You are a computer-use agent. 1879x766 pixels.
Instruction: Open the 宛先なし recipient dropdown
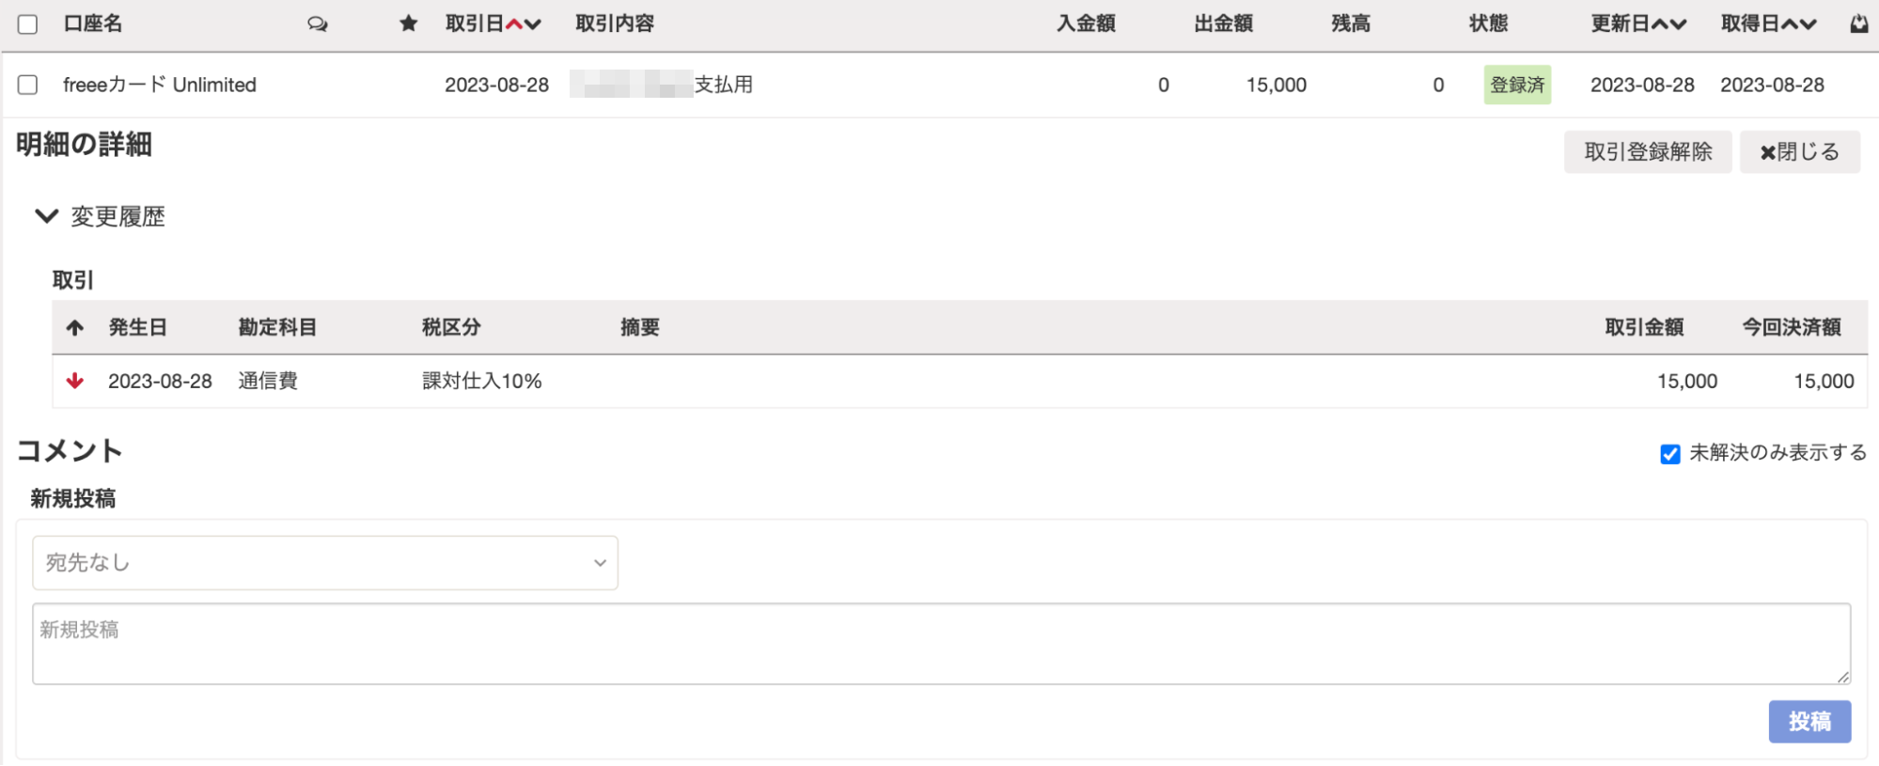tap(325, 563)
